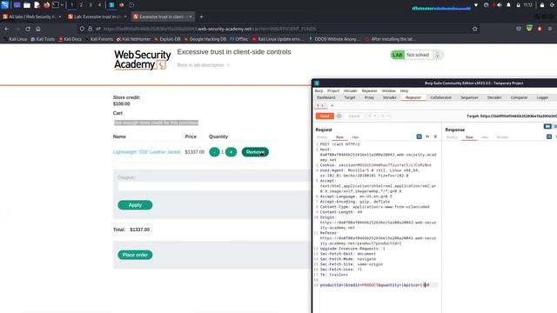
Task: Select the Burp Suite taskbar window icon
Action: point(111,5)
